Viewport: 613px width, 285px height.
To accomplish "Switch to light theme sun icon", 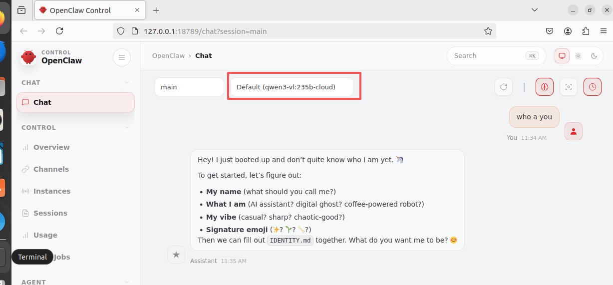I will click(578, 56).
